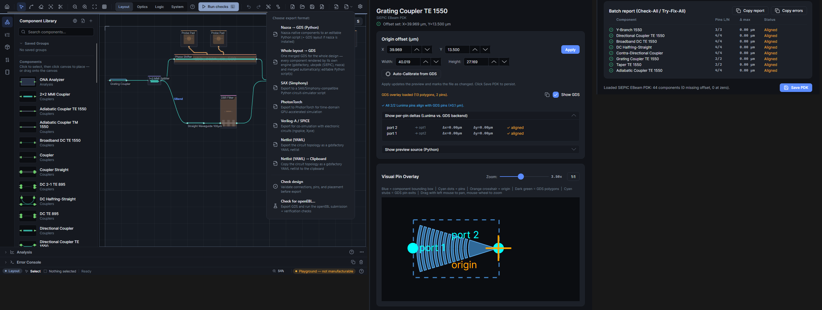Increase the X offset value
This screenshot has width=822, height=310.
417,50
